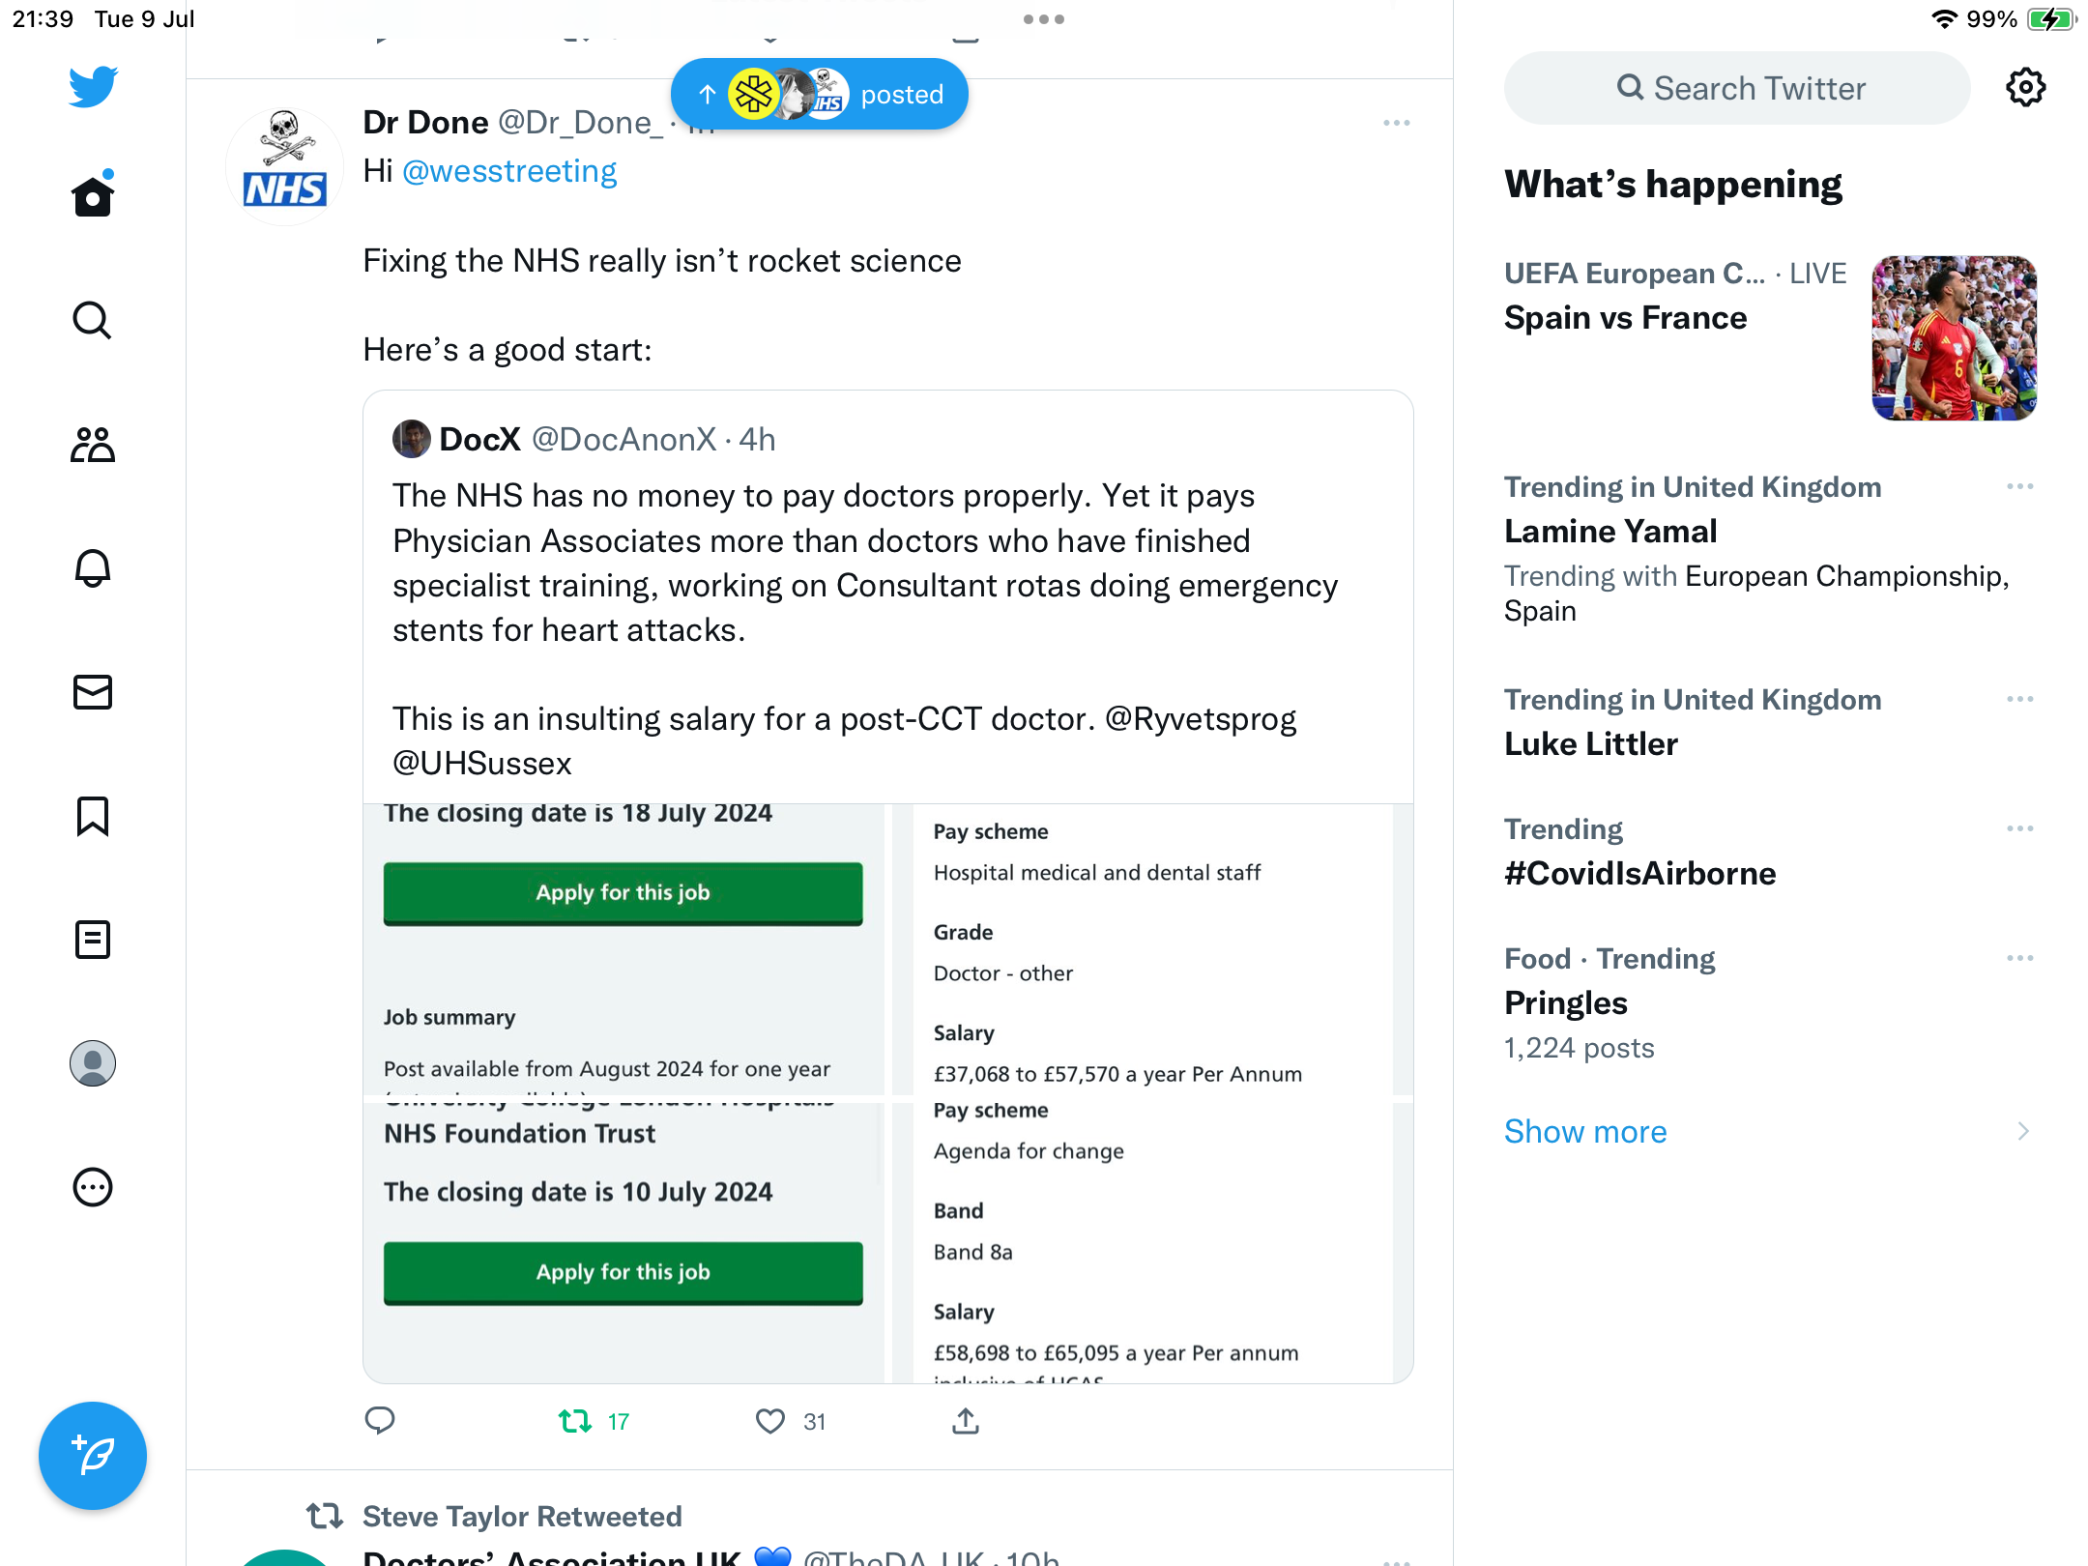Image resolution: width=2088 pixels, height=1566 pixels.
Task: Open the @wesstreeting mention link
Action: click(x=509, y=171)
